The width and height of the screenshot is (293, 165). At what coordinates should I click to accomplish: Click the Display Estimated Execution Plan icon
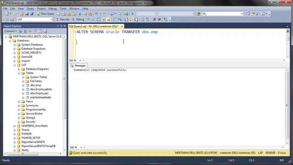pos(98,19)
